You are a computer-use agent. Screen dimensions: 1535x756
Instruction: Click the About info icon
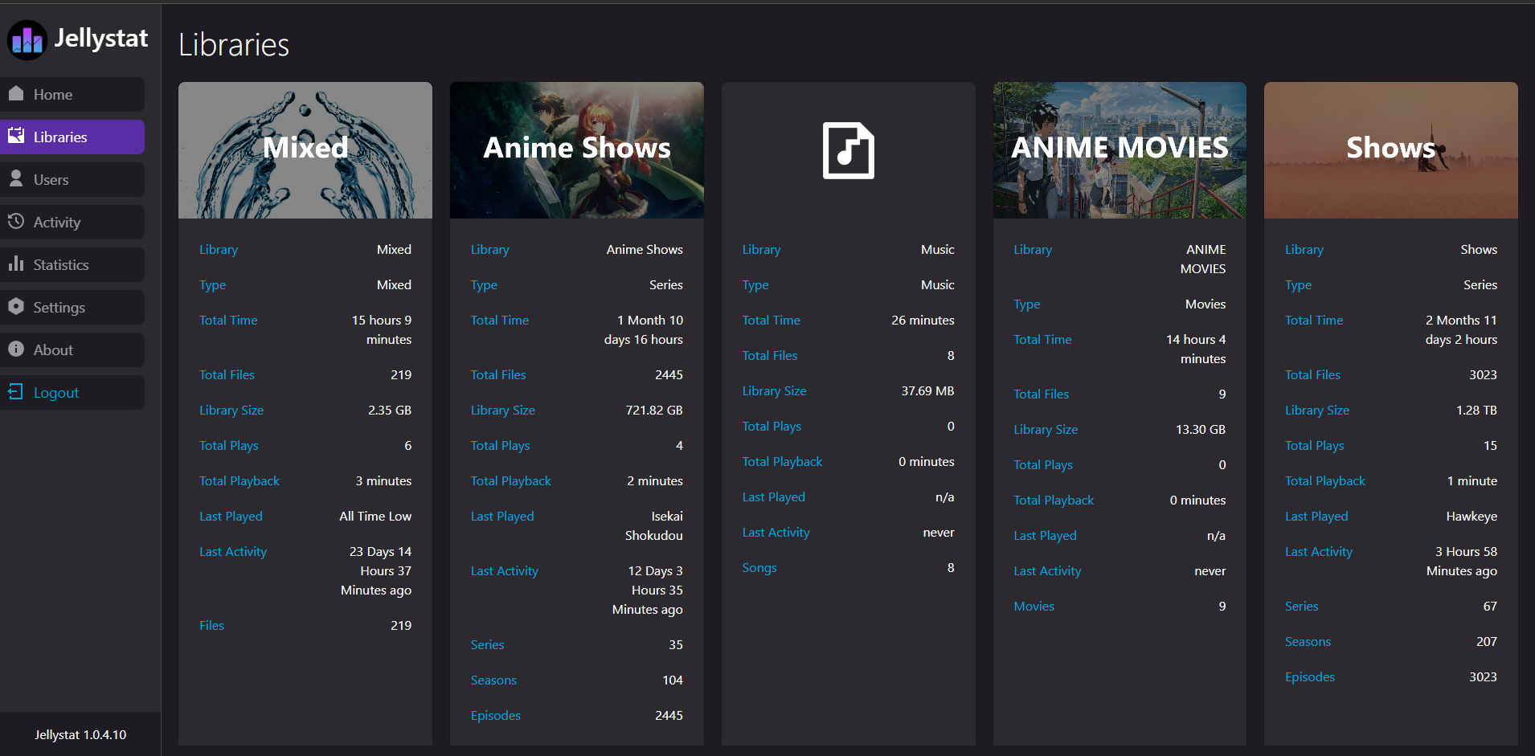point(16,349)
